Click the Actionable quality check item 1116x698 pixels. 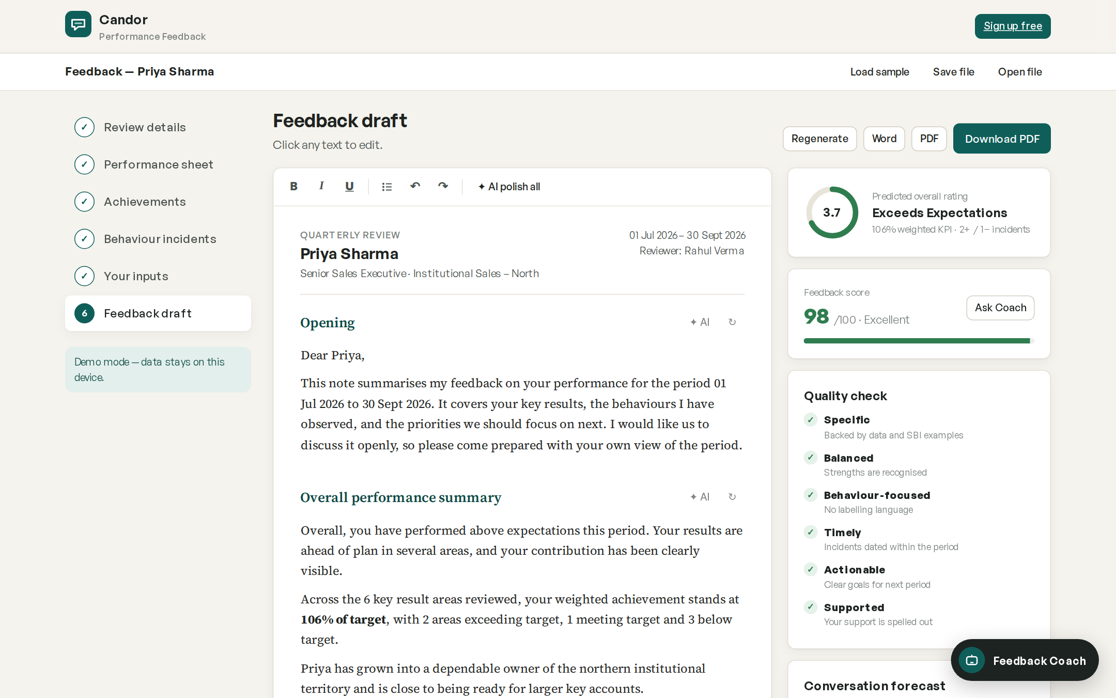tap(919, 576)
